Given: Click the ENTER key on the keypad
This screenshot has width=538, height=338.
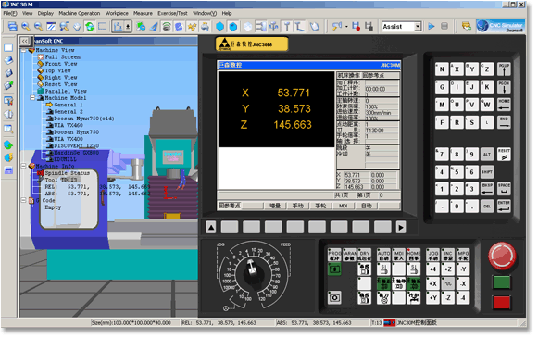Looking at the screenshot, I should [504, 206].
